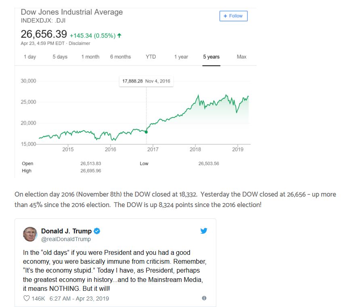The height and width of the screenshot is (307, 341).
Task: Choose the YTD range tab
Action: (151, 57)
